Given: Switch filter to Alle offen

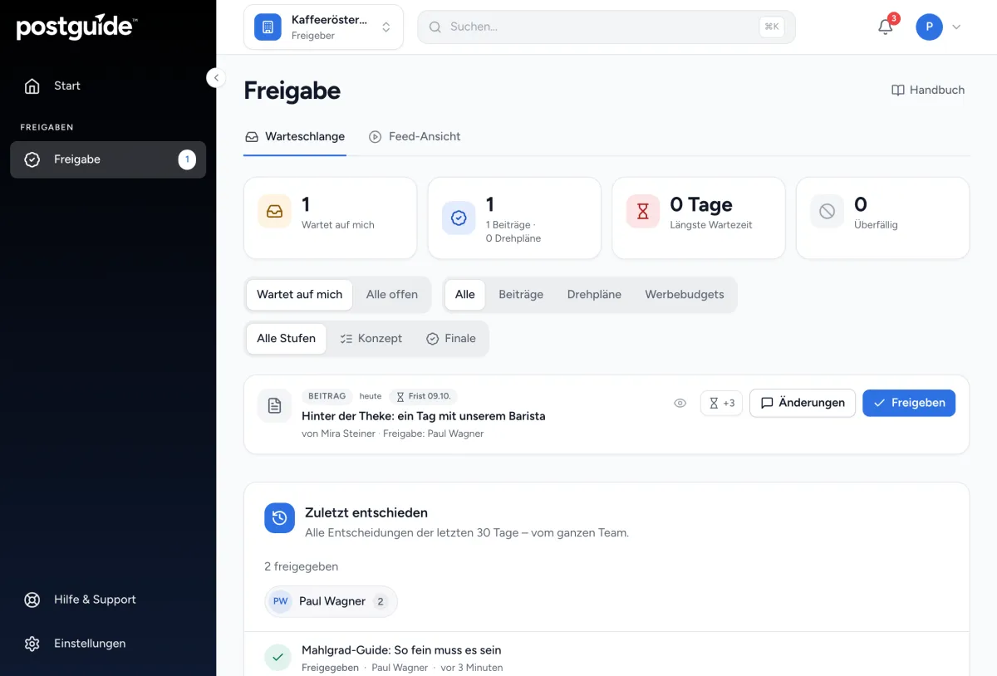Looking at the screenshot, I should (x=392, y=294).
